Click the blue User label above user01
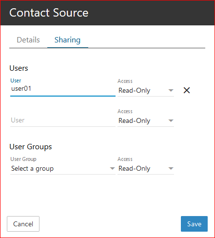 (16, 80)
